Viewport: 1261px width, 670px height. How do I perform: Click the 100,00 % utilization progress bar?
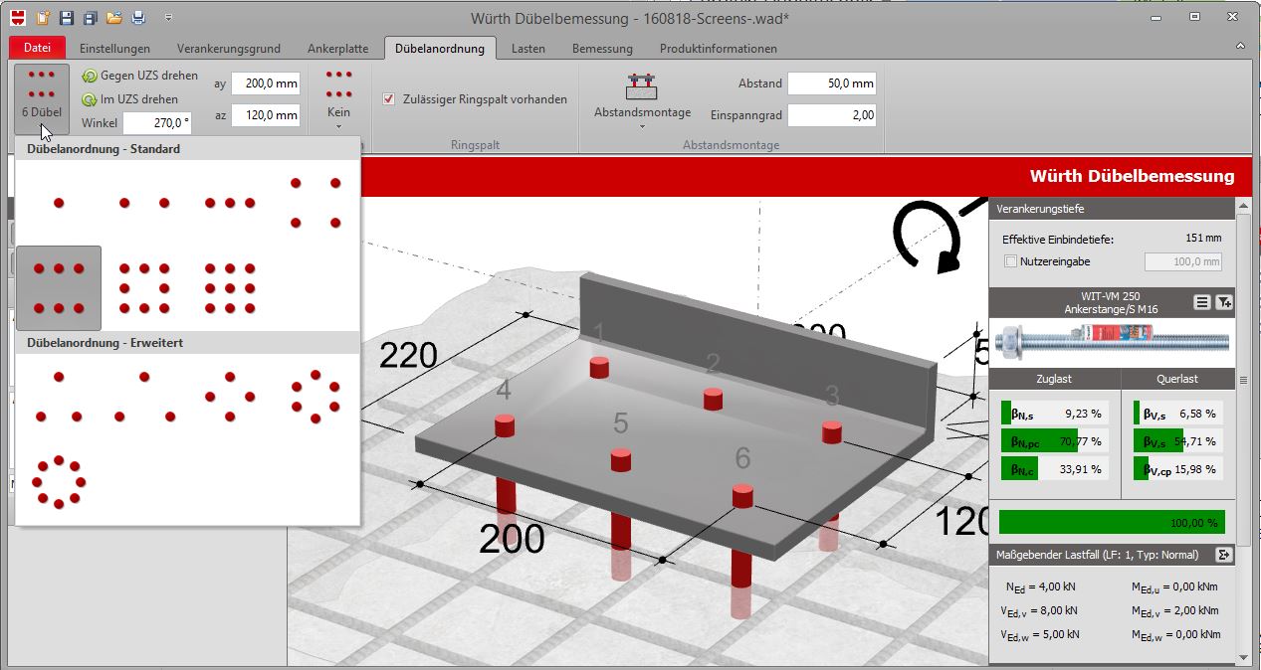(x=1112, y=522)
